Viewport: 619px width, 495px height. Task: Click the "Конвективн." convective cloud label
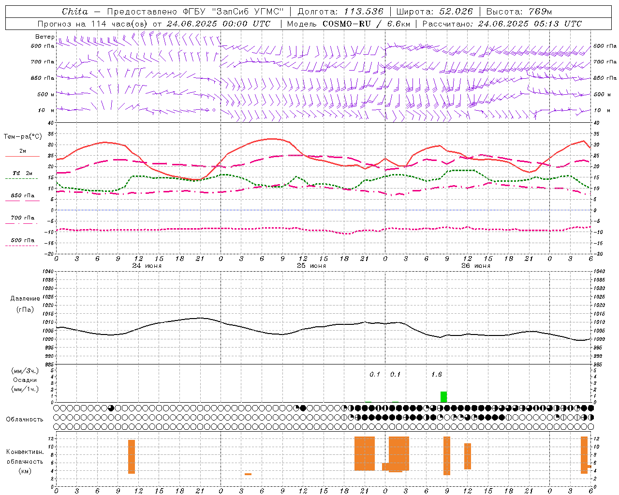click(x=25, y=452)
